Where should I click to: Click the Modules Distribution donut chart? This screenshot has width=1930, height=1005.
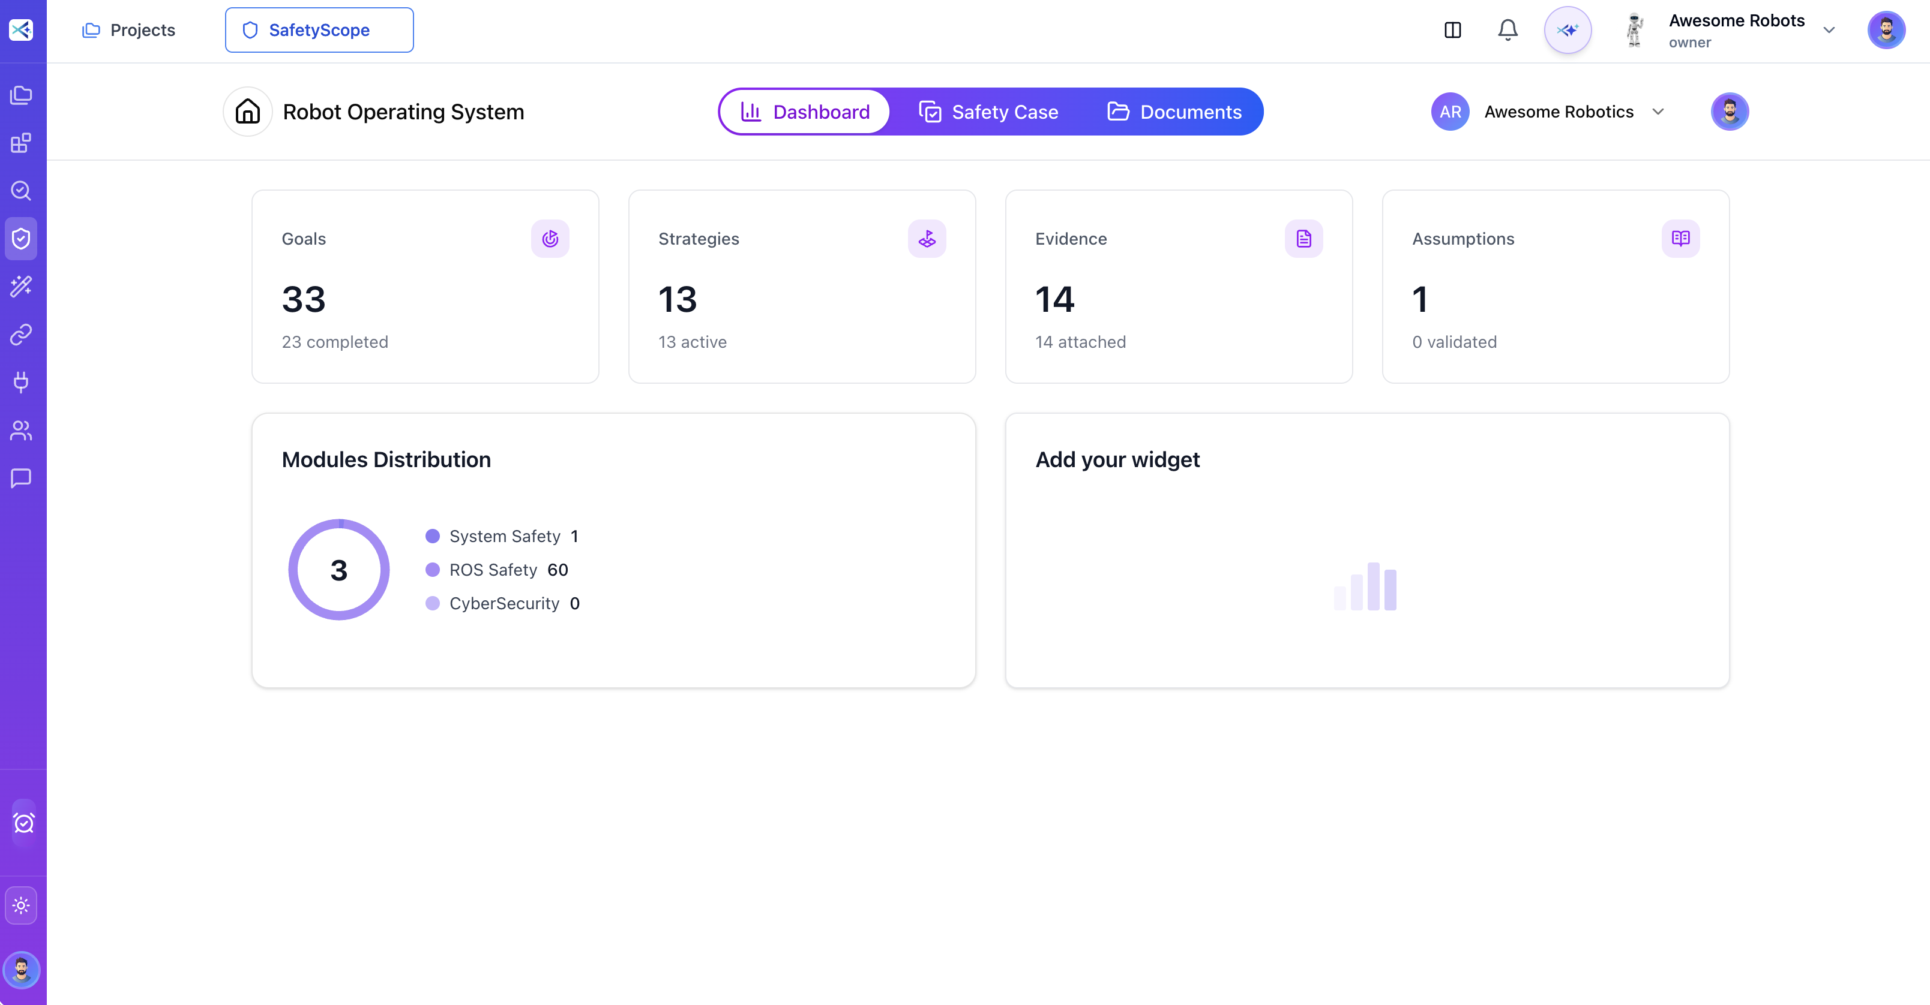[x=338, y=569]
